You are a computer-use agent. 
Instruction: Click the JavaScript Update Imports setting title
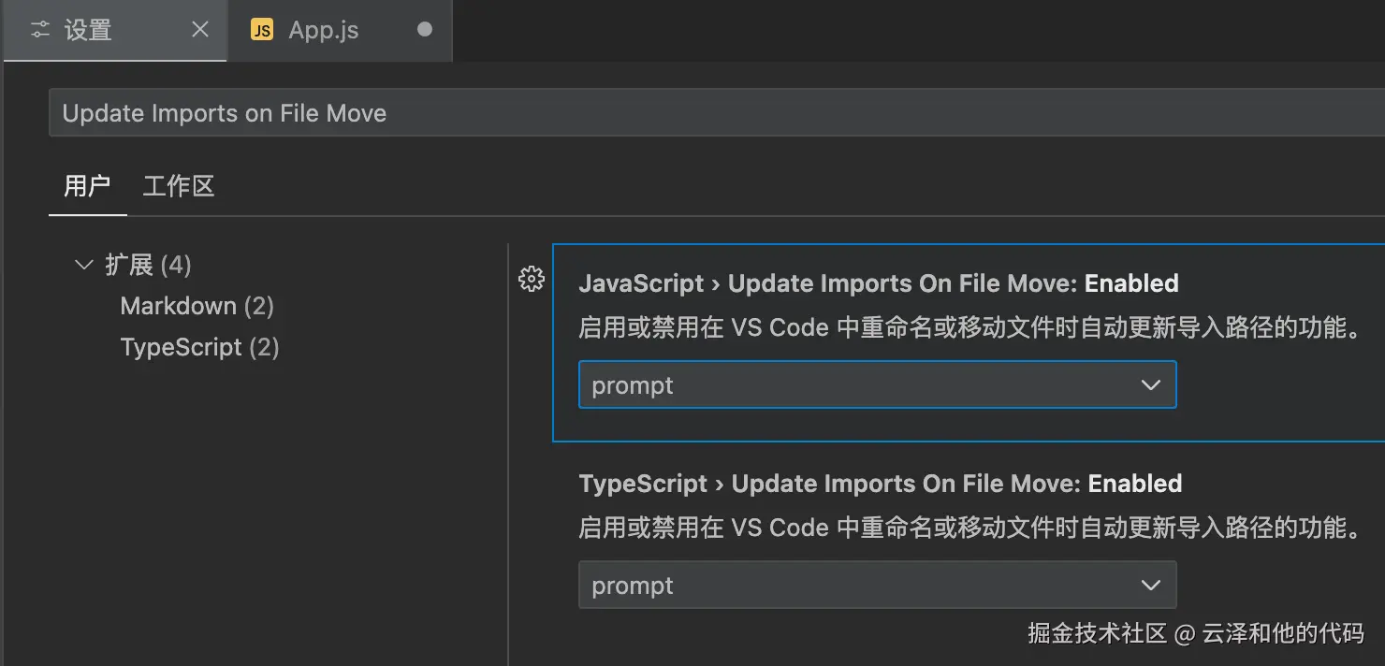(x=878, y=283)
